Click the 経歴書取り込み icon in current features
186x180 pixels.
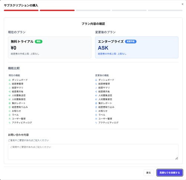point(10,107)
